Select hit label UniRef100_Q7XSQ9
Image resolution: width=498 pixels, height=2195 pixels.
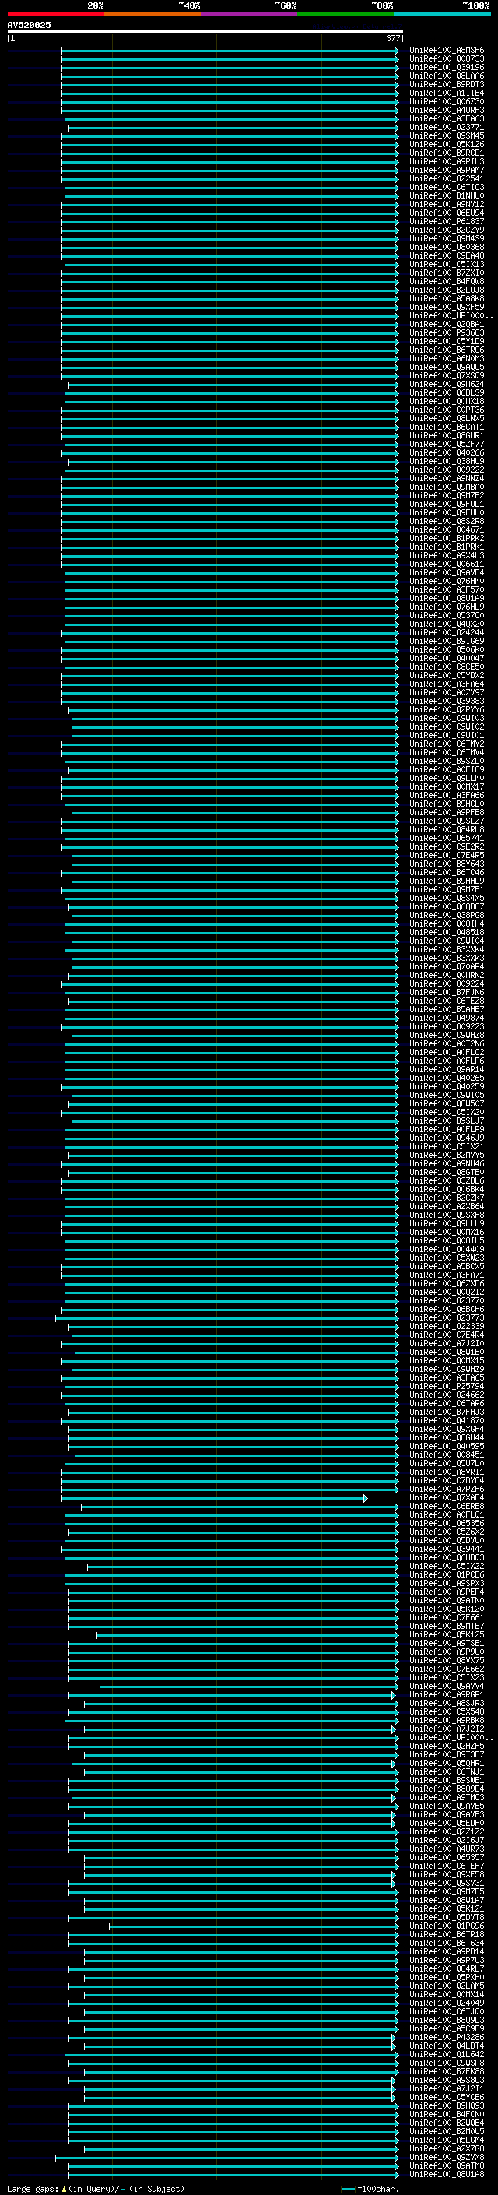[x=447, y=376]
